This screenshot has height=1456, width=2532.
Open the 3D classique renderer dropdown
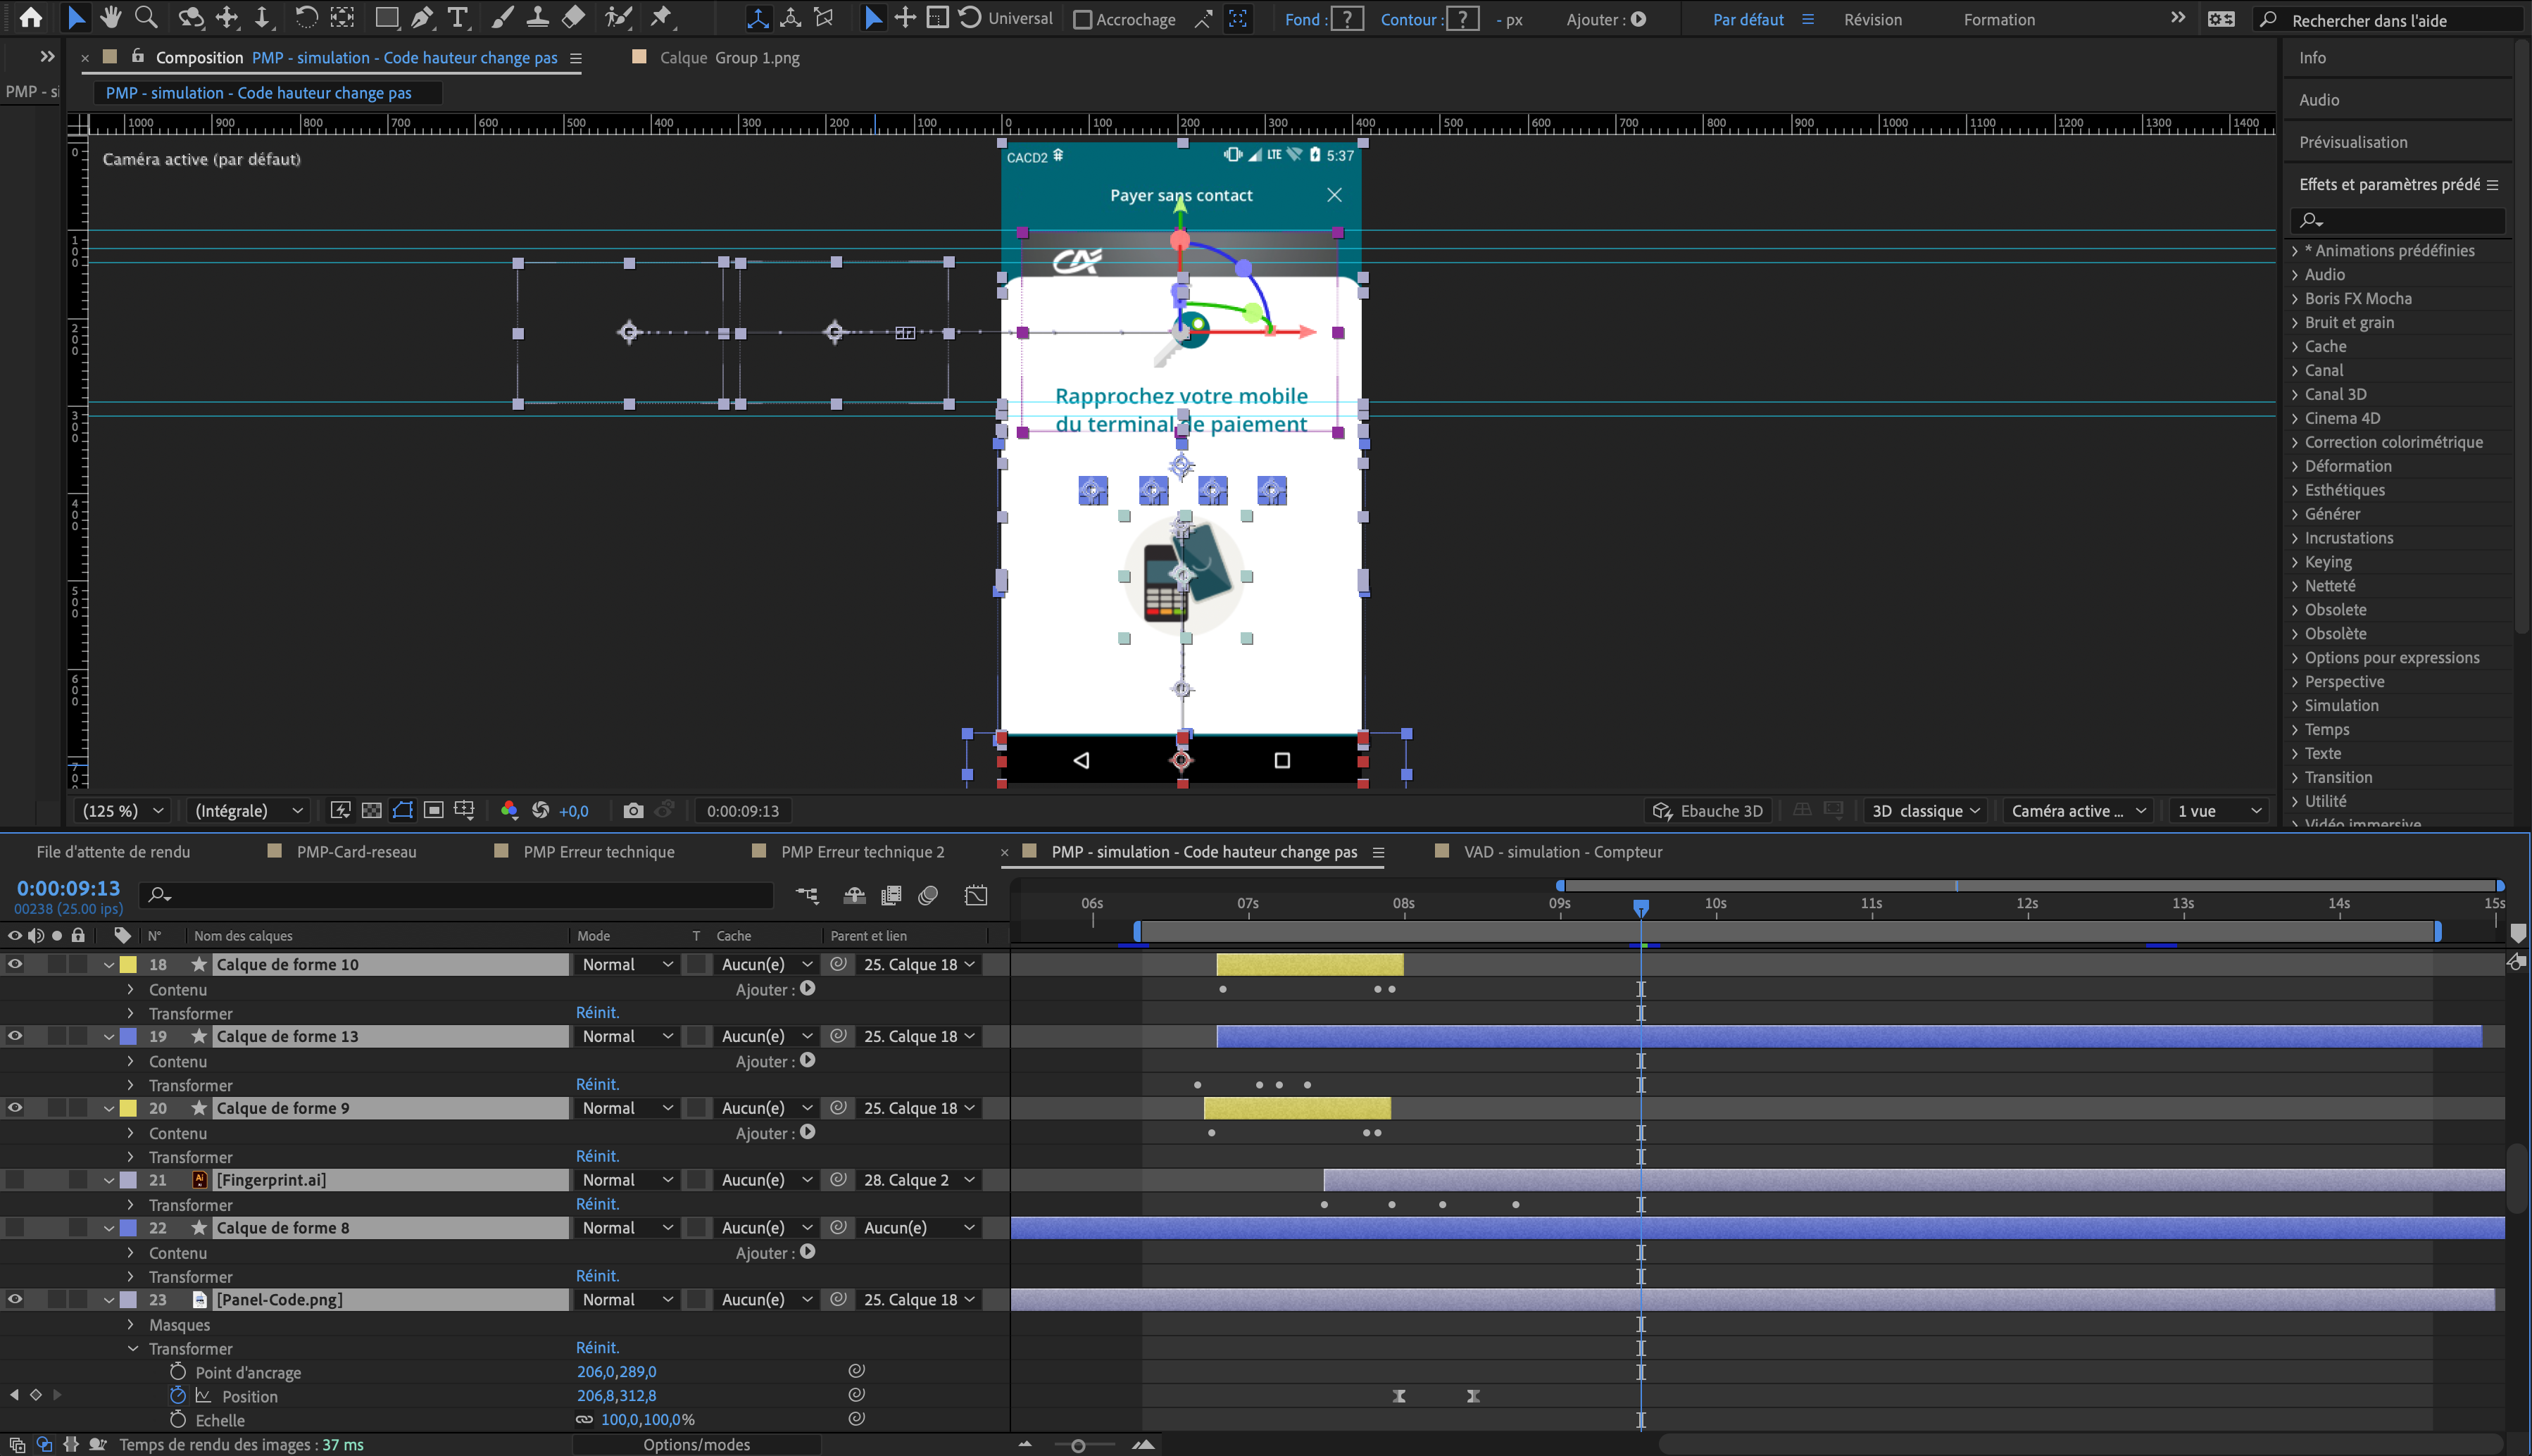(1926, 811)
